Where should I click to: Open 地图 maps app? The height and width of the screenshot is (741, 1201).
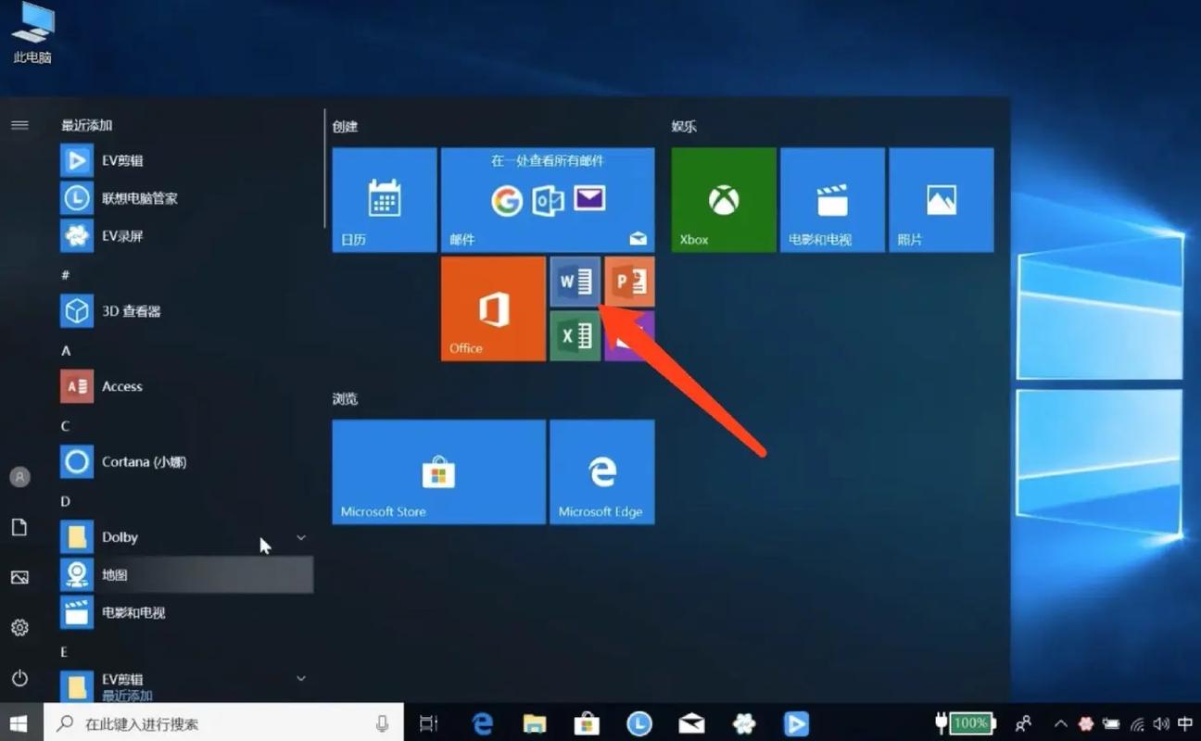point(185,575)
